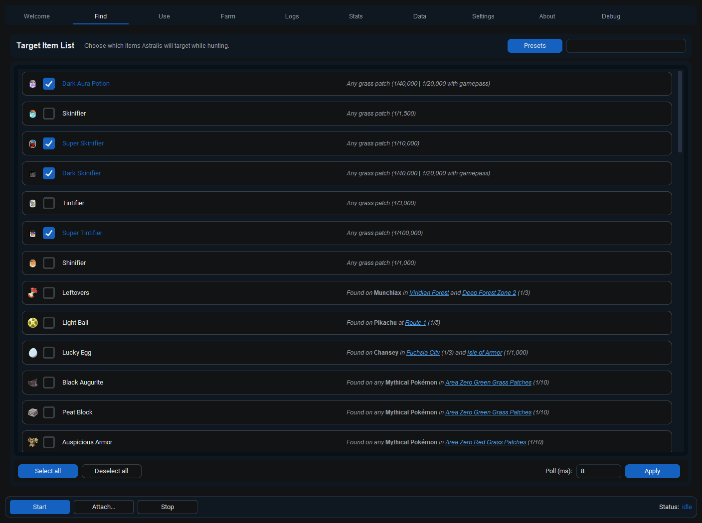Viewport: 702px width, 523px height.
Task: Click the Tintifier jar icon
Action: 33,203
